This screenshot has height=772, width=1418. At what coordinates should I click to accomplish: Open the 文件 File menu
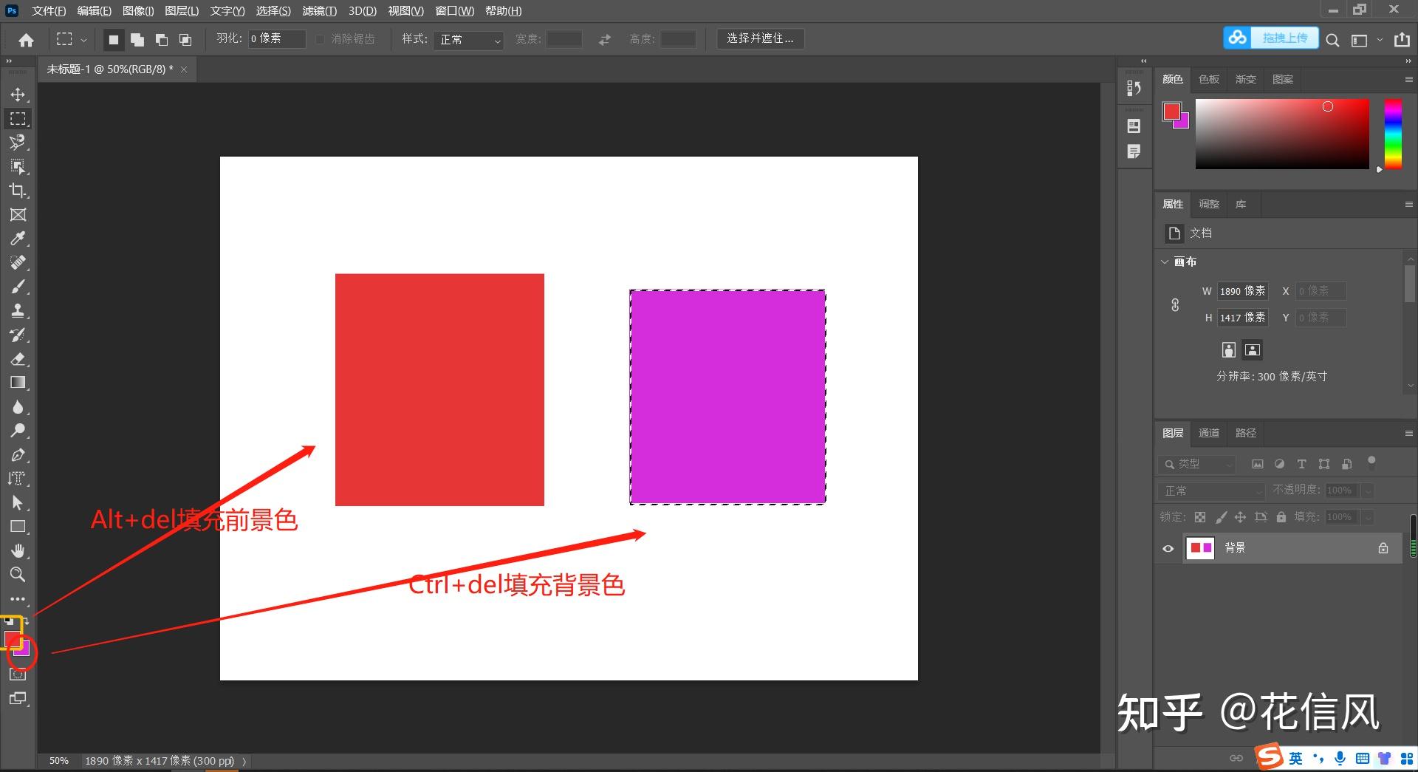(x=49, y=11)
